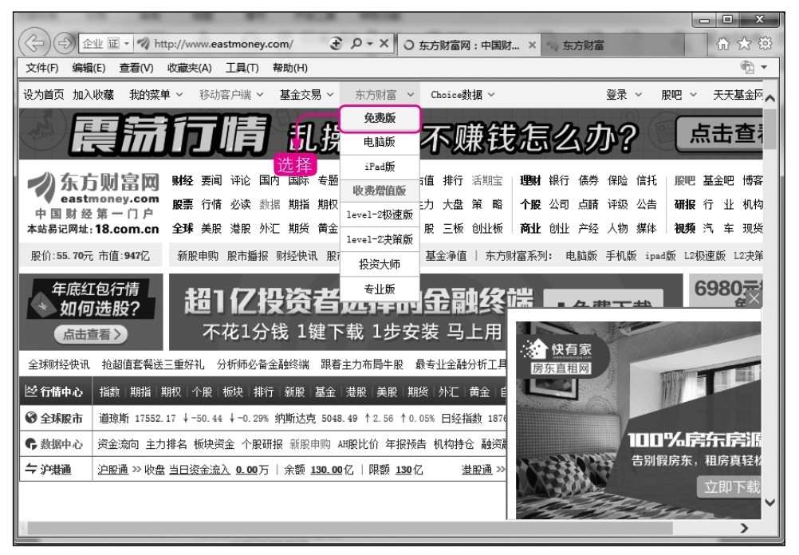Click the command bar icon right of menu bar
The image size is (799, 555).
point(747,67)
